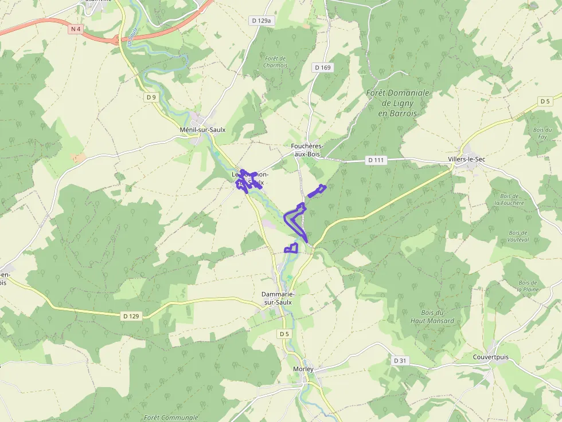This screenshot has width=562, height=422.
Task: Select the D 111 road shield
Action: [x=376, y=160]
